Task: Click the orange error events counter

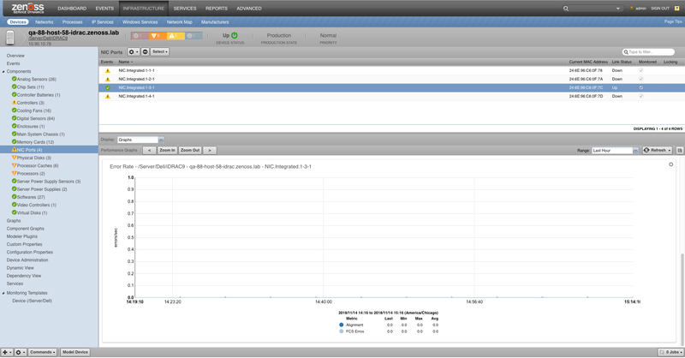Action: pyautogui.click(x=158, y=36)
